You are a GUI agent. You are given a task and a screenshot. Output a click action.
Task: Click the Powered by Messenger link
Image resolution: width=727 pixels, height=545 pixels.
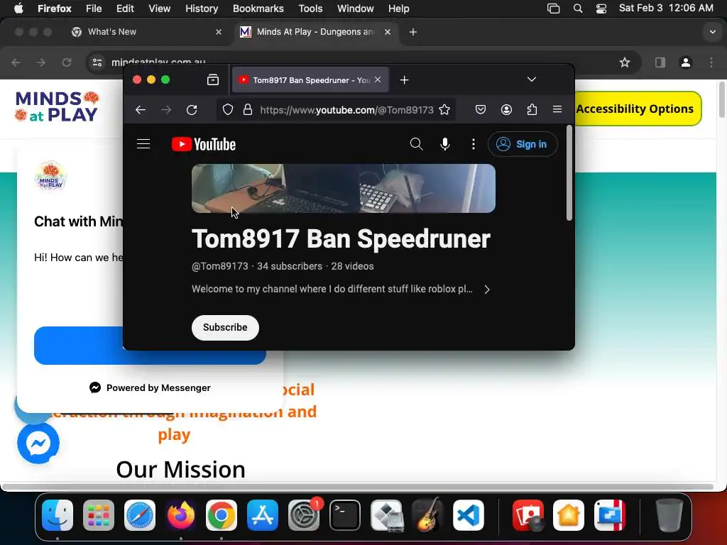pos(150,388)
